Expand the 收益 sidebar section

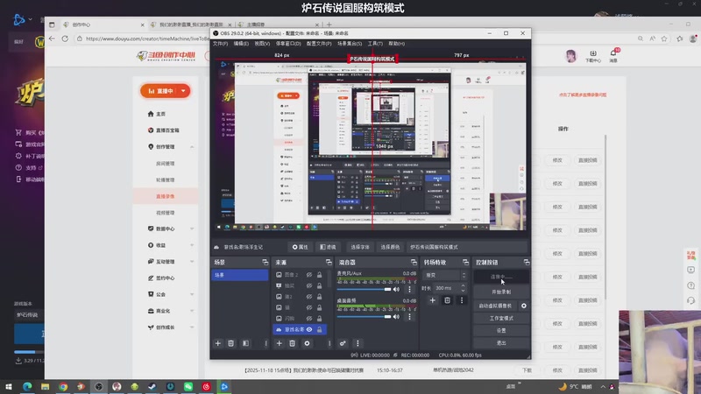[x=192, y=245]
